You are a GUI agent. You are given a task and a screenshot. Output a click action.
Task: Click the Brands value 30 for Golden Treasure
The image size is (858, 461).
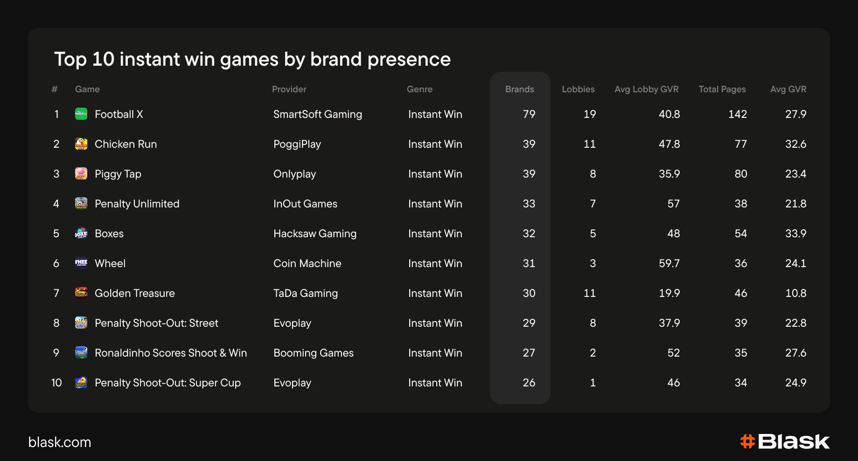click(529, 293)
